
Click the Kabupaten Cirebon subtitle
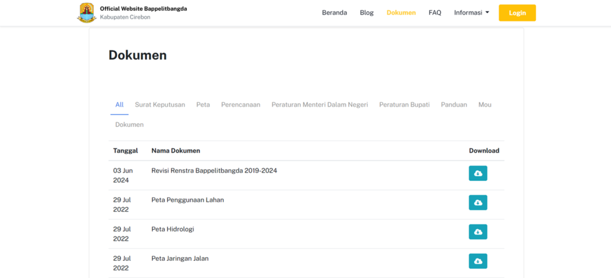pos(125,17)
